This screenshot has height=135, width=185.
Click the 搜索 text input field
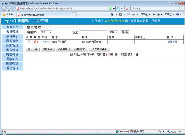click(93, 32)
